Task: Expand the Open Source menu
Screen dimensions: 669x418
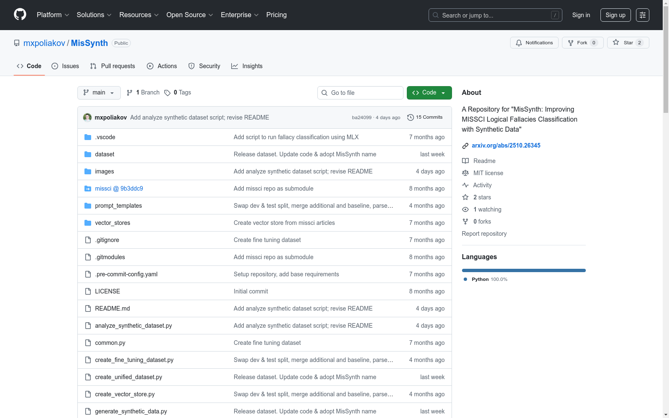Action: (190, 15)
